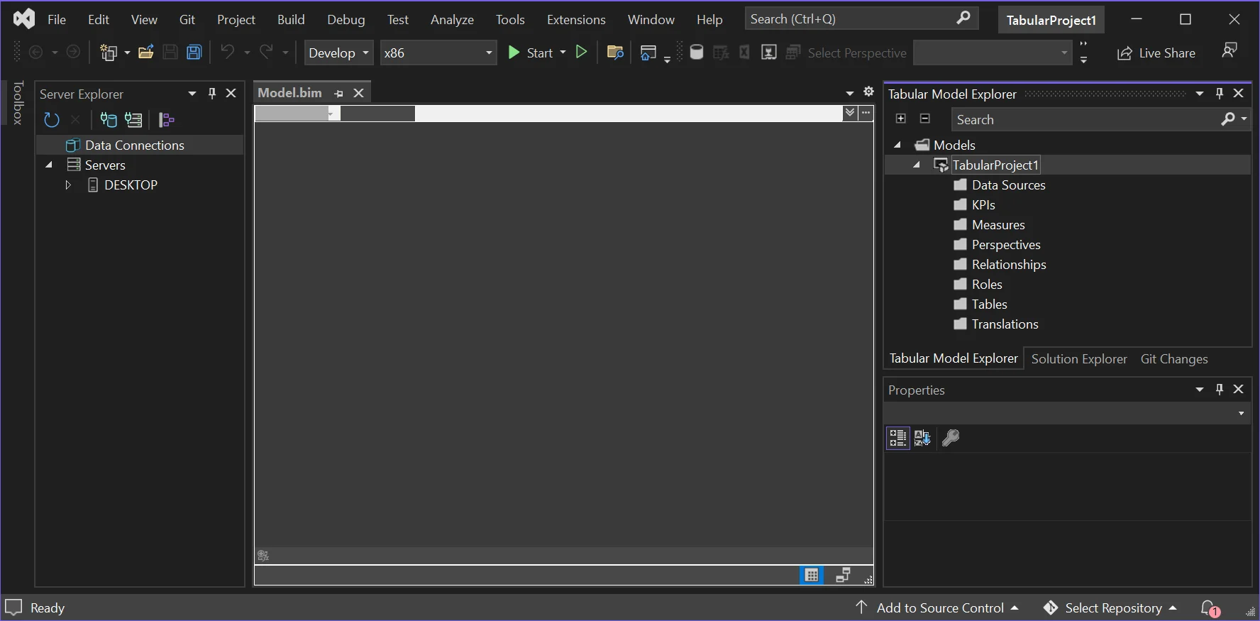
Task: Collapse the Servers tree node
Action: pyautogui.click(x=49, y=165)
